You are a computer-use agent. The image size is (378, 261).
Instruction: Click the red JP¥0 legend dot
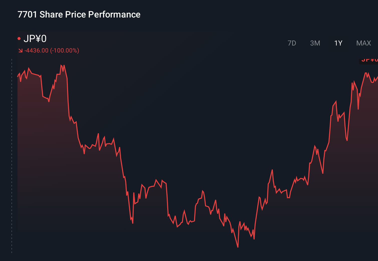20,38
